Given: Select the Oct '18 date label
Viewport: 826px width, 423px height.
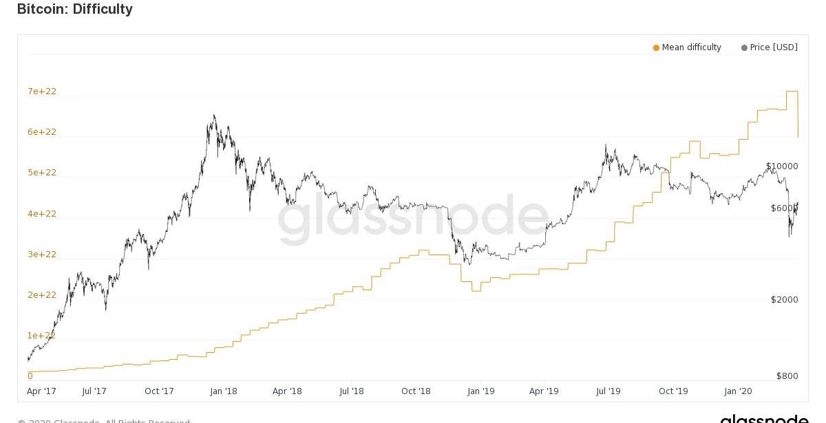Looking at the screenshot, I should pos(416,391).
